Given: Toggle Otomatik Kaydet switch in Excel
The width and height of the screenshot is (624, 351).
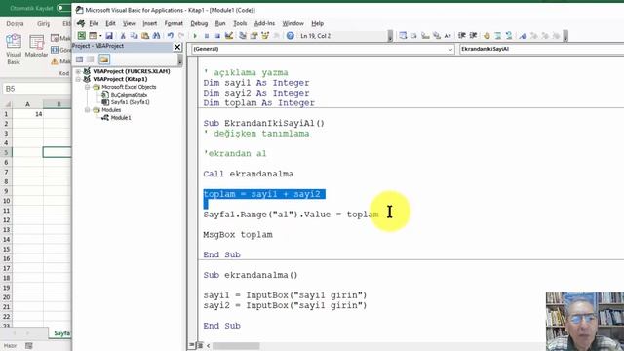Looking at the screenshot, I should [x=63, y=8].
